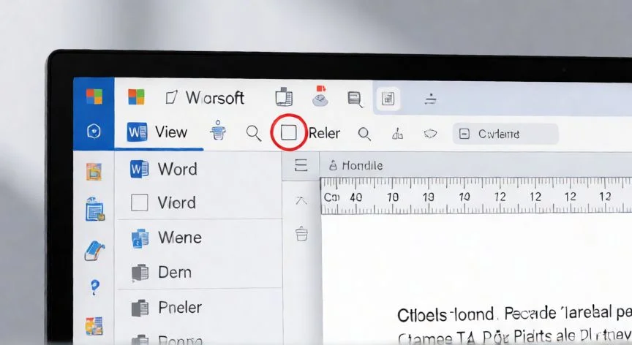Click the colorful Microsoft logo beside Worsoft
Image resolution: width=632 pixels, height=345 pixels.
tap(136, 97)
